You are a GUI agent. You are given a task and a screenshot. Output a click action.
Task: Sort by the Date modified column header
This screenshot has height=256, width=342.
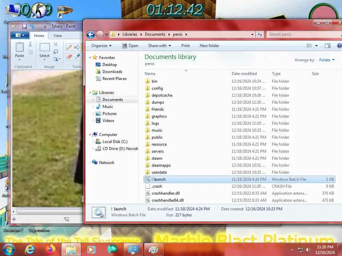[x=249, y=74]
